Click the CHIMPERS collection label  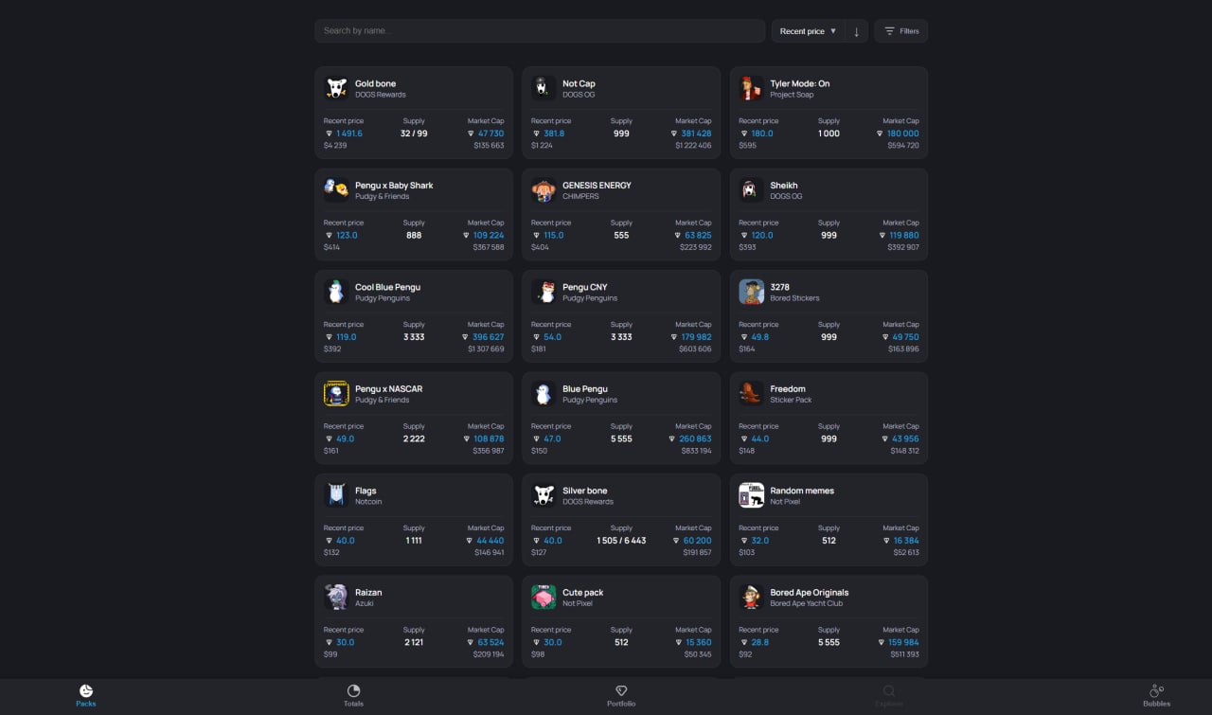[580, 196]
